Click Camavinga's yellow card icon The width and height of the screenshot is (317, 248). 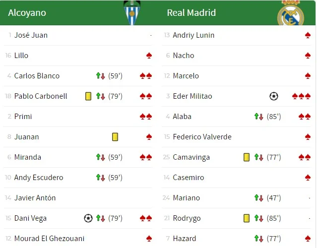(247, 157)
